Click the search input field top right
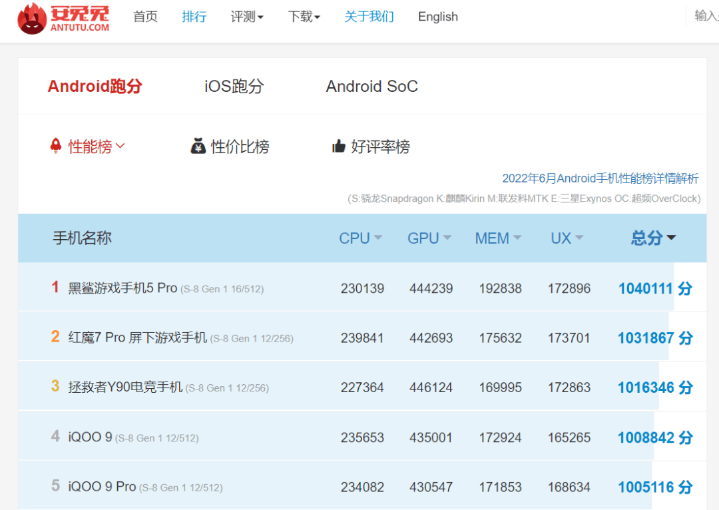This screenshot has width=719, height=510. point(706,17)
